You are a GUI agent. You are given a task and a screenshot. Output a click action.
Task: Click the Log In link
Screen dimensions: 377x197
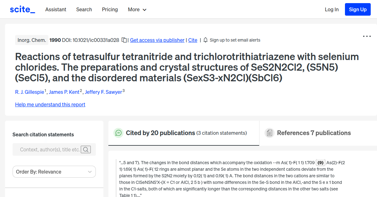(332, 9)
